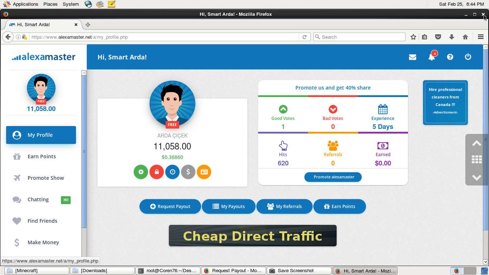Screen dimensions: 489x275
Task: Open the Firefox hamburger menu
Action: coord(481,37)
